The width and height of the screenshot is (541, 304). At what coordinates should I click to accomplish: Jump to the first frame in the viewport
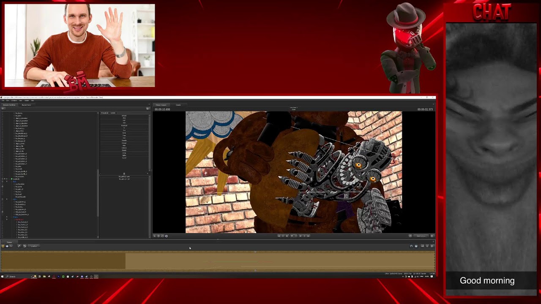pos(279,236)
